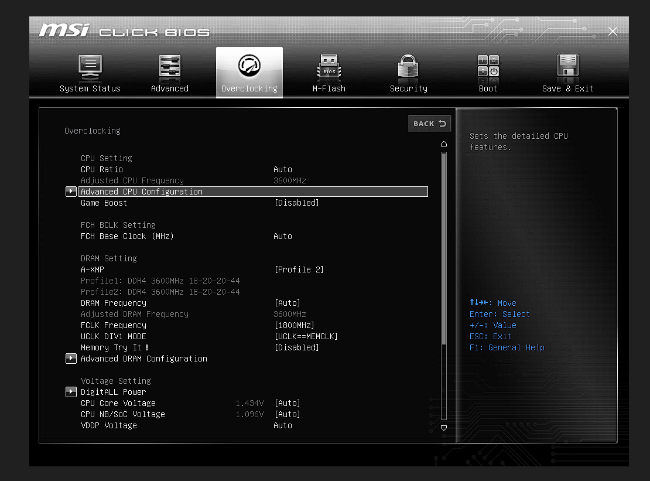Open the CPU Core Voltage [Auto] dropdown

coord(288,403)
